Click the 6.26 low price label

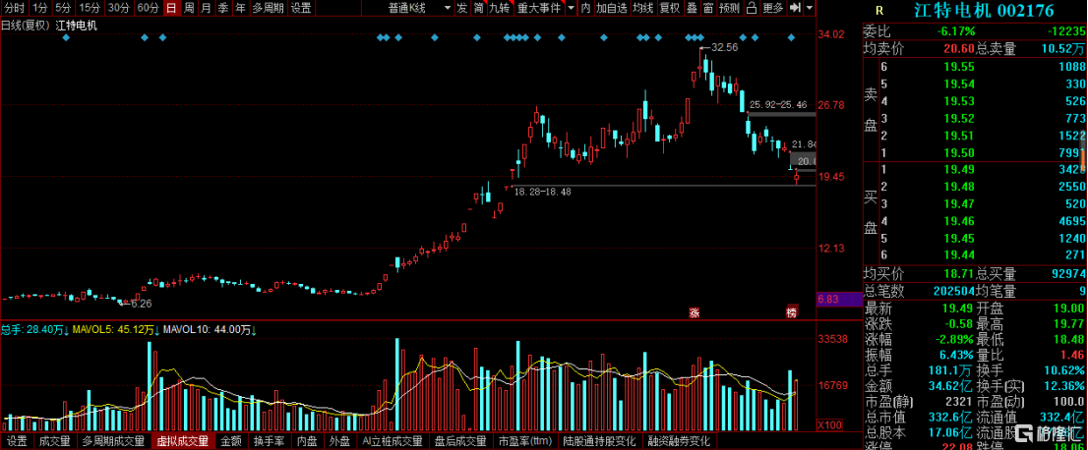[141, 304]
